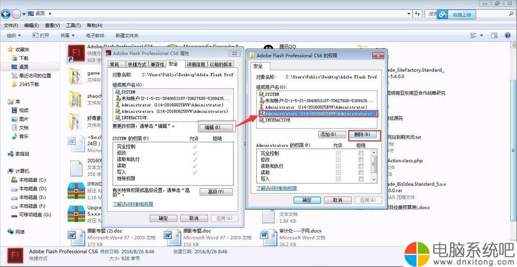Refresh the folder using address bar refresh icon
This screenshot has height=267, width=517.
418,14
